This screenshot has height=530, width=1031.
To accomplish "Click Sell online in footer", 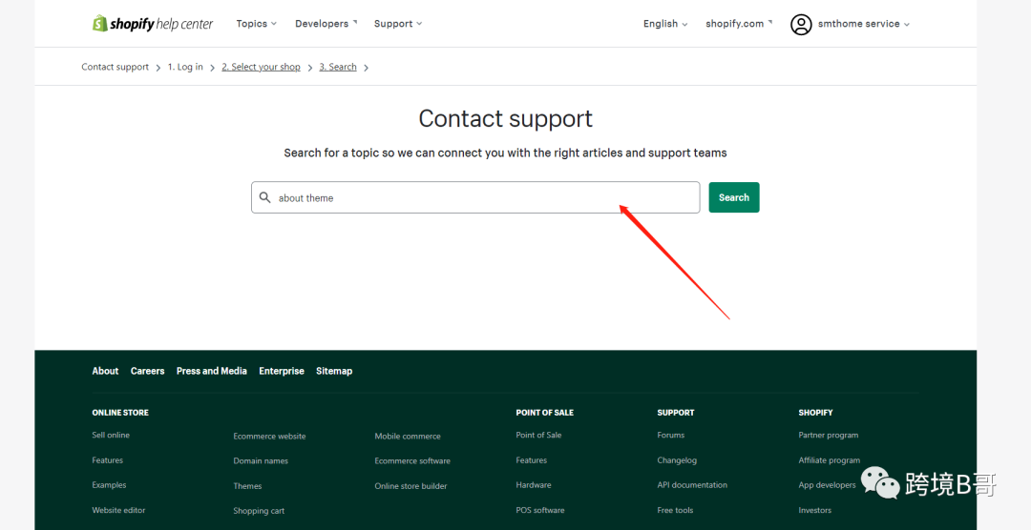I will 111,435.
